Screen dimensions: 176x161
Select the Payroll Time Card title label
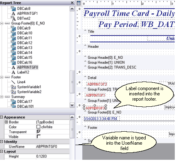pyautogui.click(x=129, y=13)
